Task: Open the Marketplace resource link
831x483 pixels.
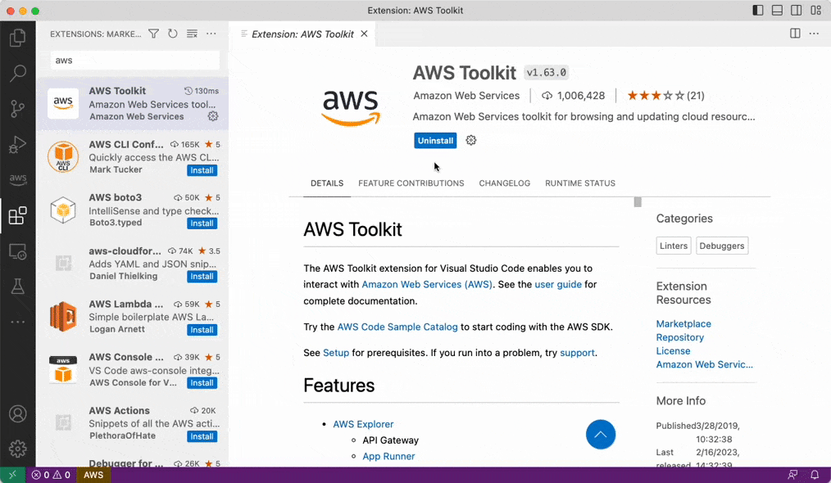Action: tap(683, 323)
